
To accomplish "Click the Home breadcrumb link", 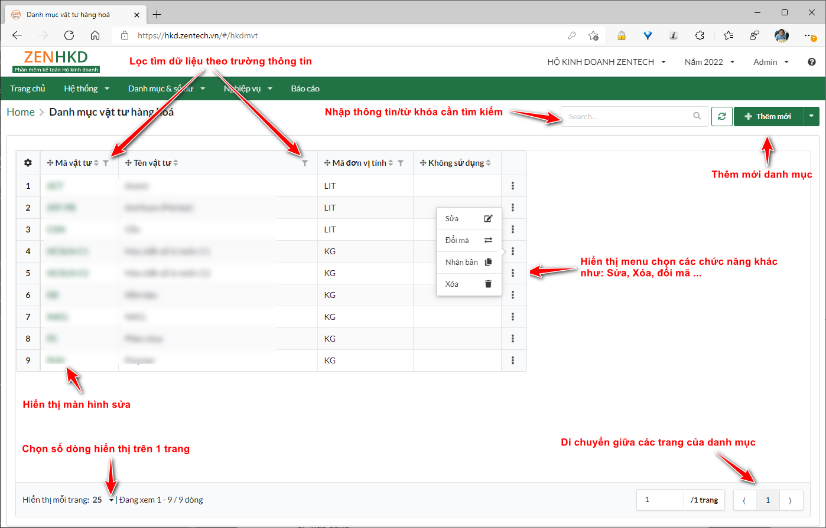I will (x=21, y=112).
